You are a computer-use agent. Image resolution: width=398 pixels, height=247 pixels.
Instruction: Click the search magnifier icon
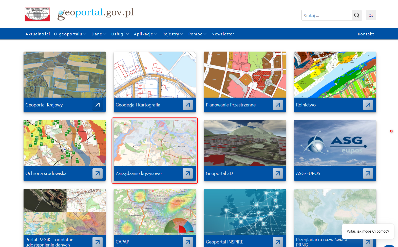click(x=357, y=15)
